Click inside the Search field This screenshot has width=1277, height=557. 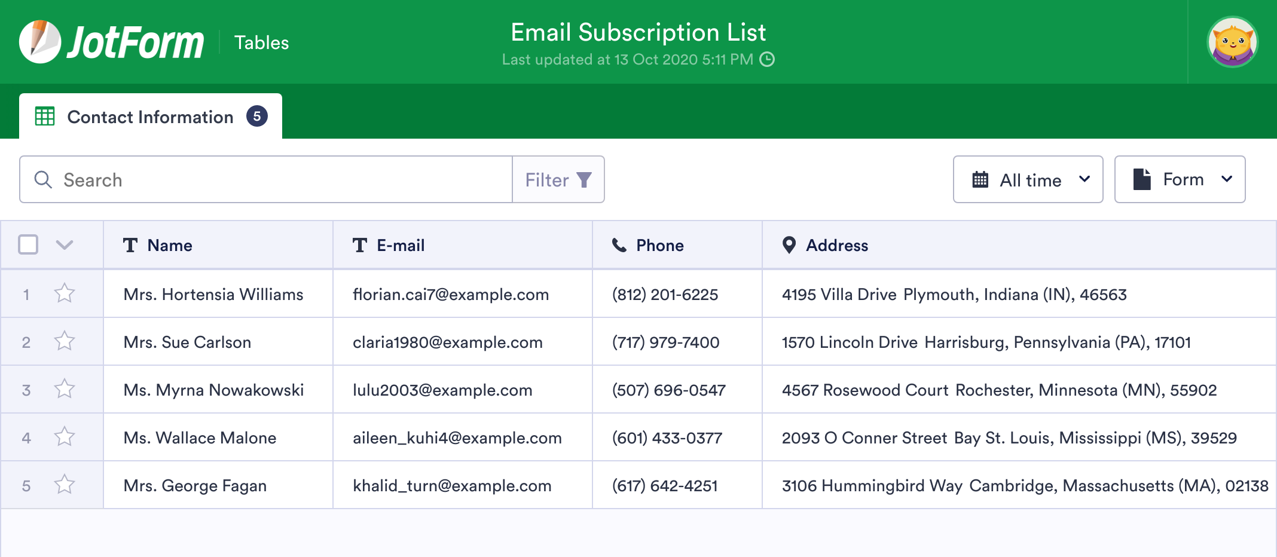pos(239,179)
